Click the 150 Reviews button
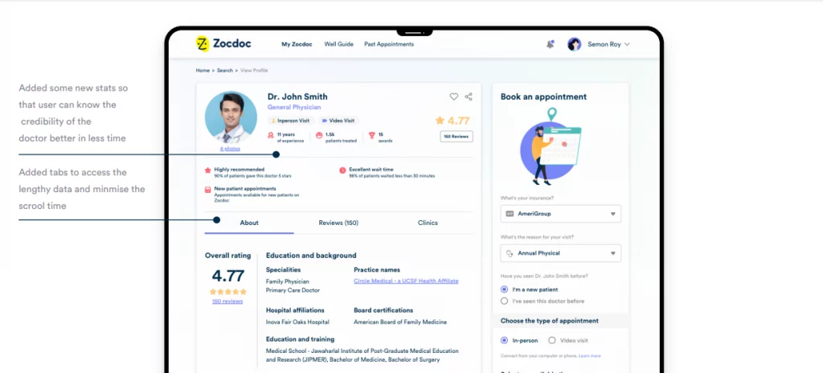The image size is (823, 373). click(x=457, y=137)
